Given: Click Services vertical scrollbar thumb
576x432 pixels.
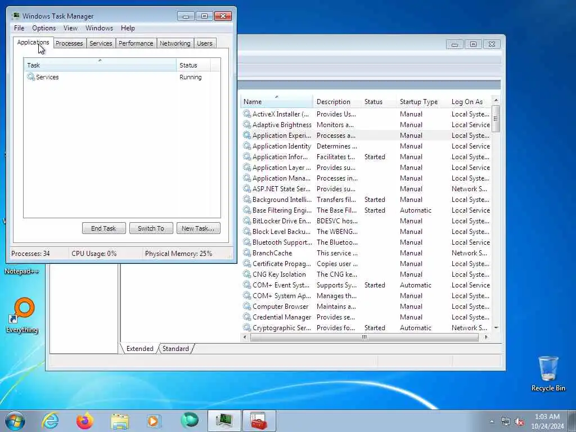Looking at the screenshot, I should (x=496, y=118).
